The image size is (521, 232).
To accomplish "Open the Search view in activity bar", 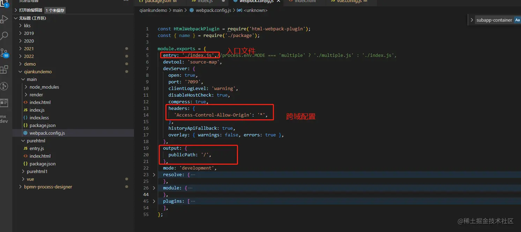I will [x=4, y=36].
